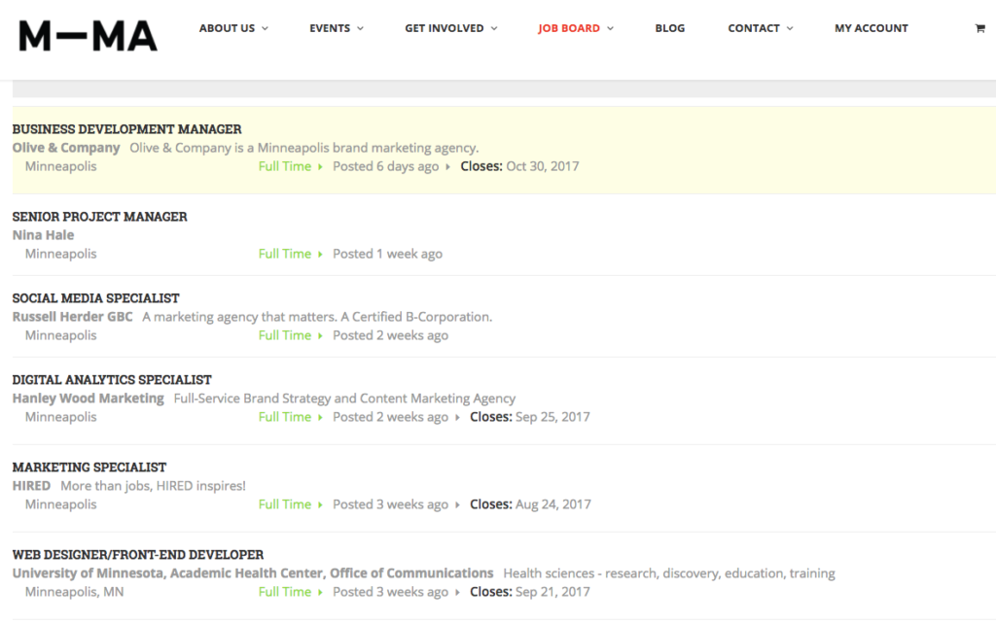Open the shopping cart icon
The height and width of the screenshot is (624, 996).
(979, 28)
